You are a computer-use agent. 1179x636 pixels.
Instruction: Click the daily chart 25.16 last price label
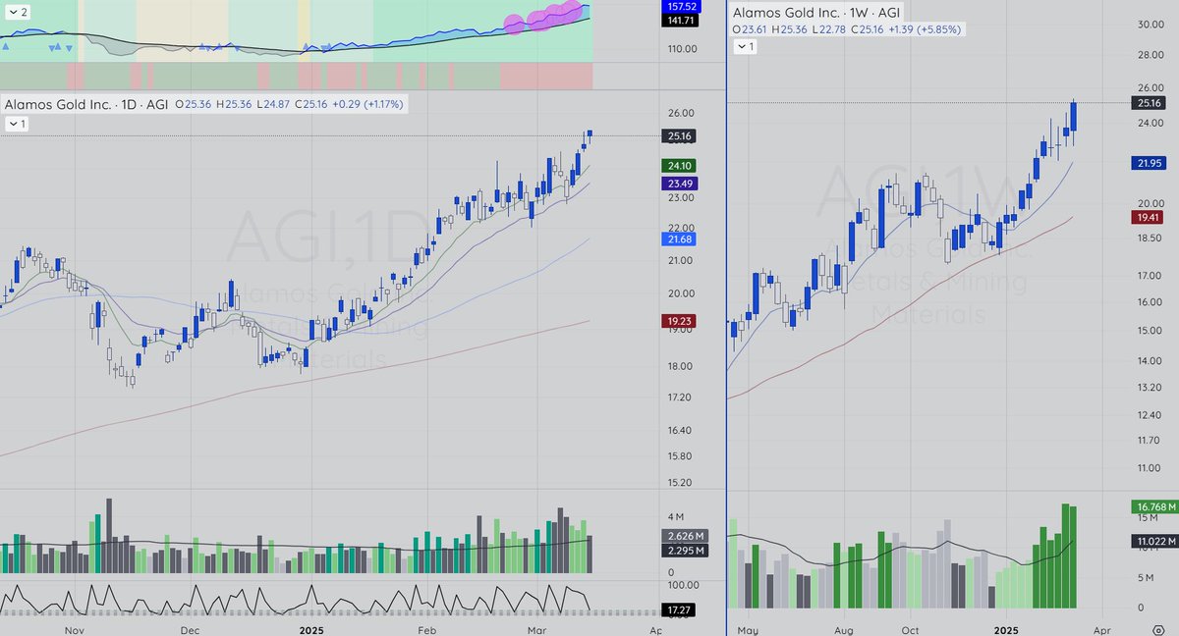(x=681, y=136)
